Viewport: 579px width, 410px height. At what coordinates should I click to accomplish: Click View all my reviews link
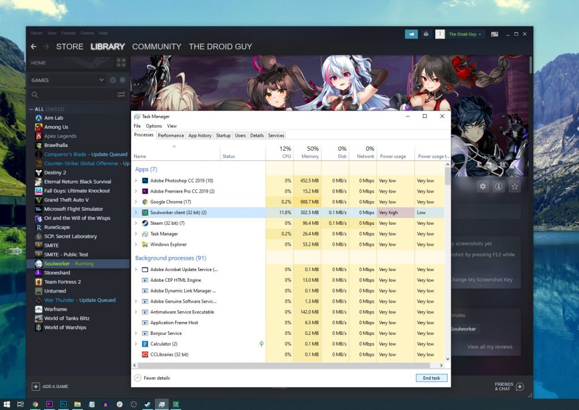[490, 347]
